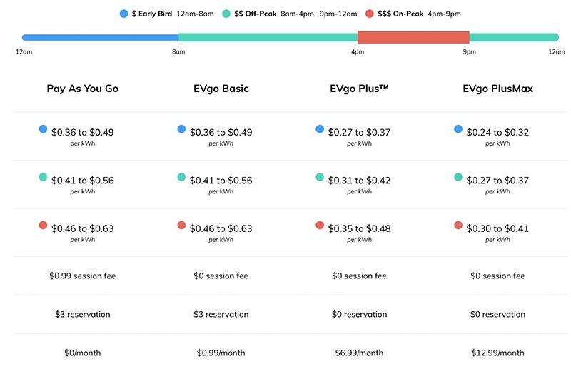571x369 pixels.
Task: Click the blue Early Bird legend dot
Action: [x=126, y=14]
